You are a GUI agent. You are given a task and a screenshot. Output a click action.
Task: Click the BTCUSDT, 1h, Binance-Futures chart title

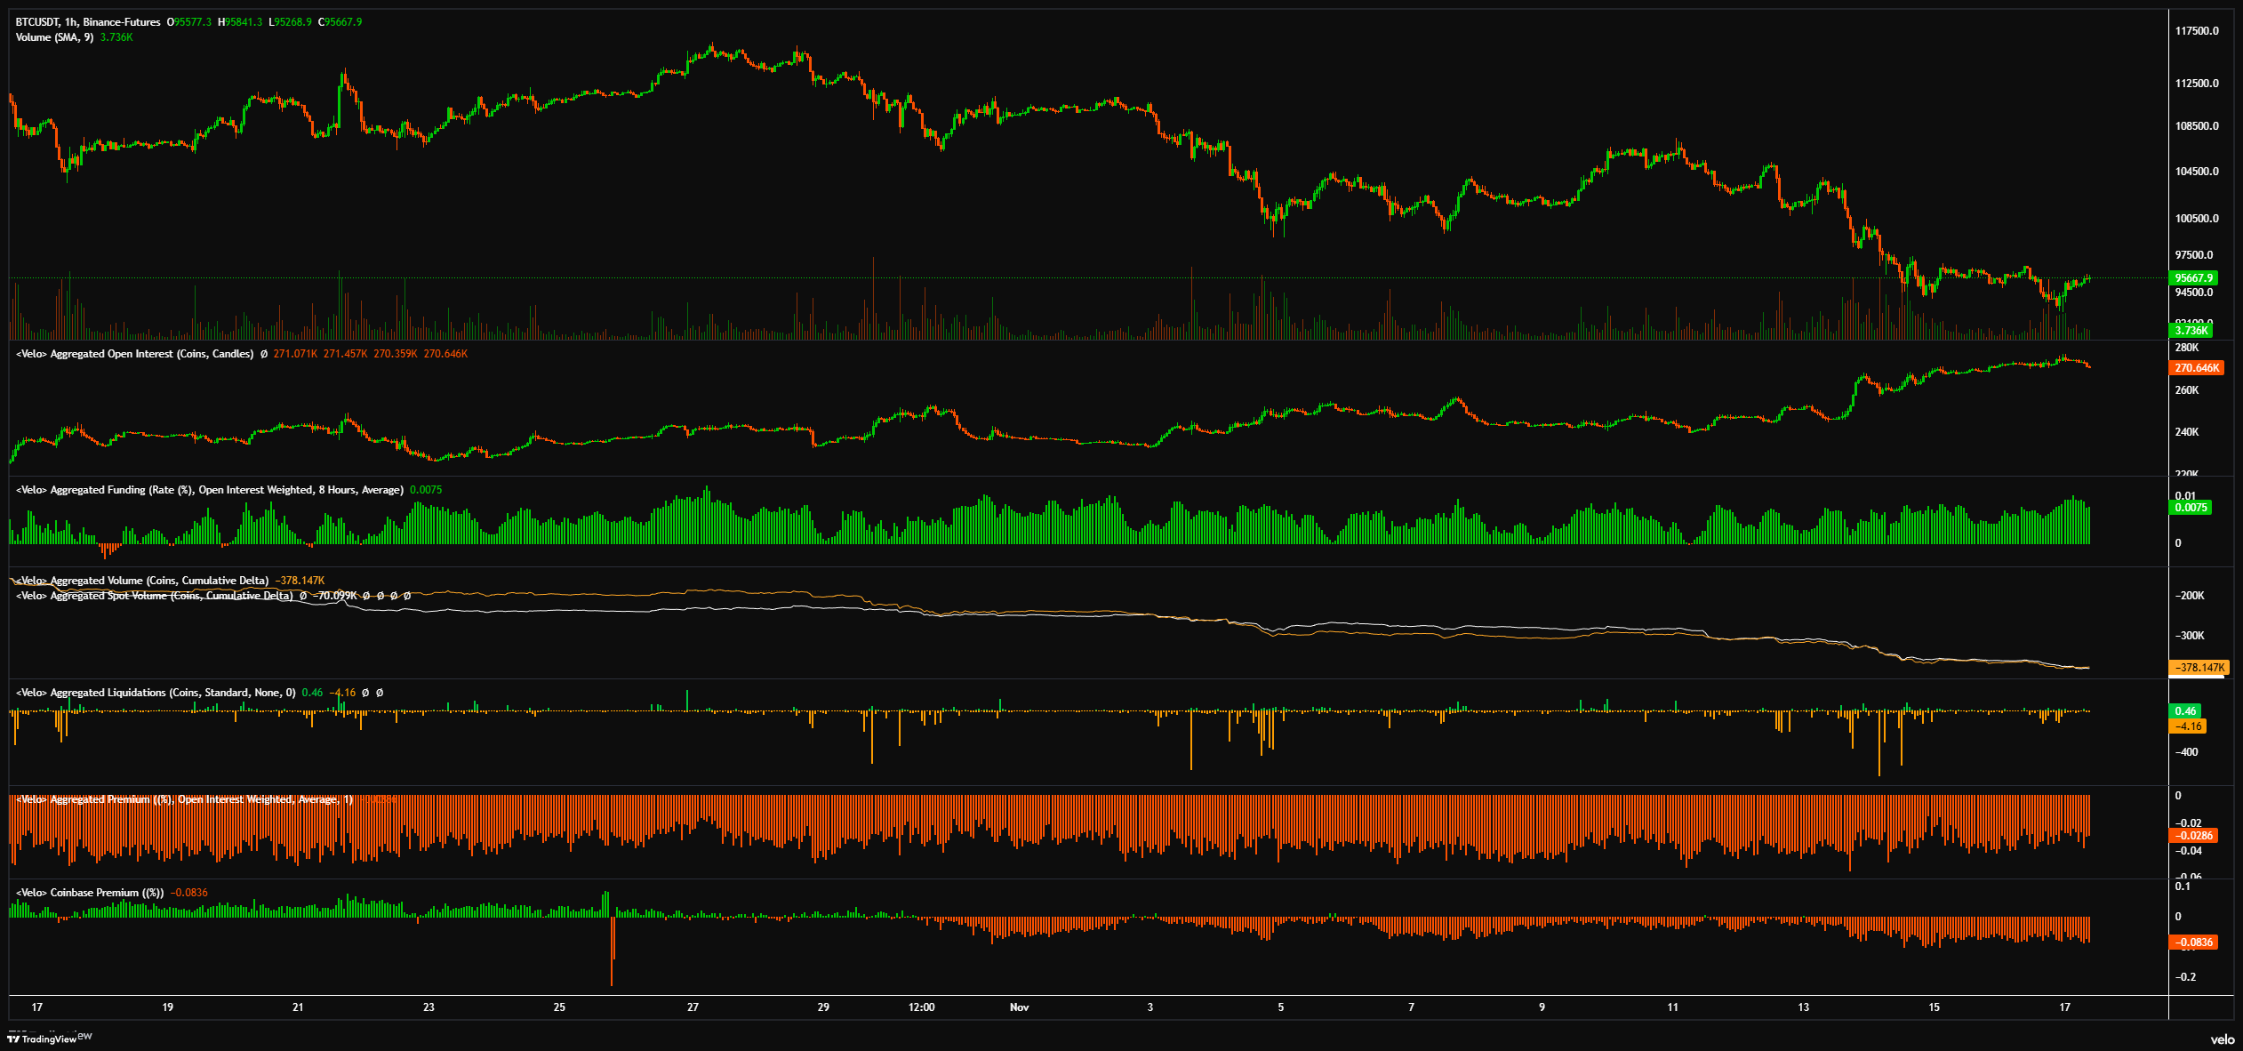[88, 22]
